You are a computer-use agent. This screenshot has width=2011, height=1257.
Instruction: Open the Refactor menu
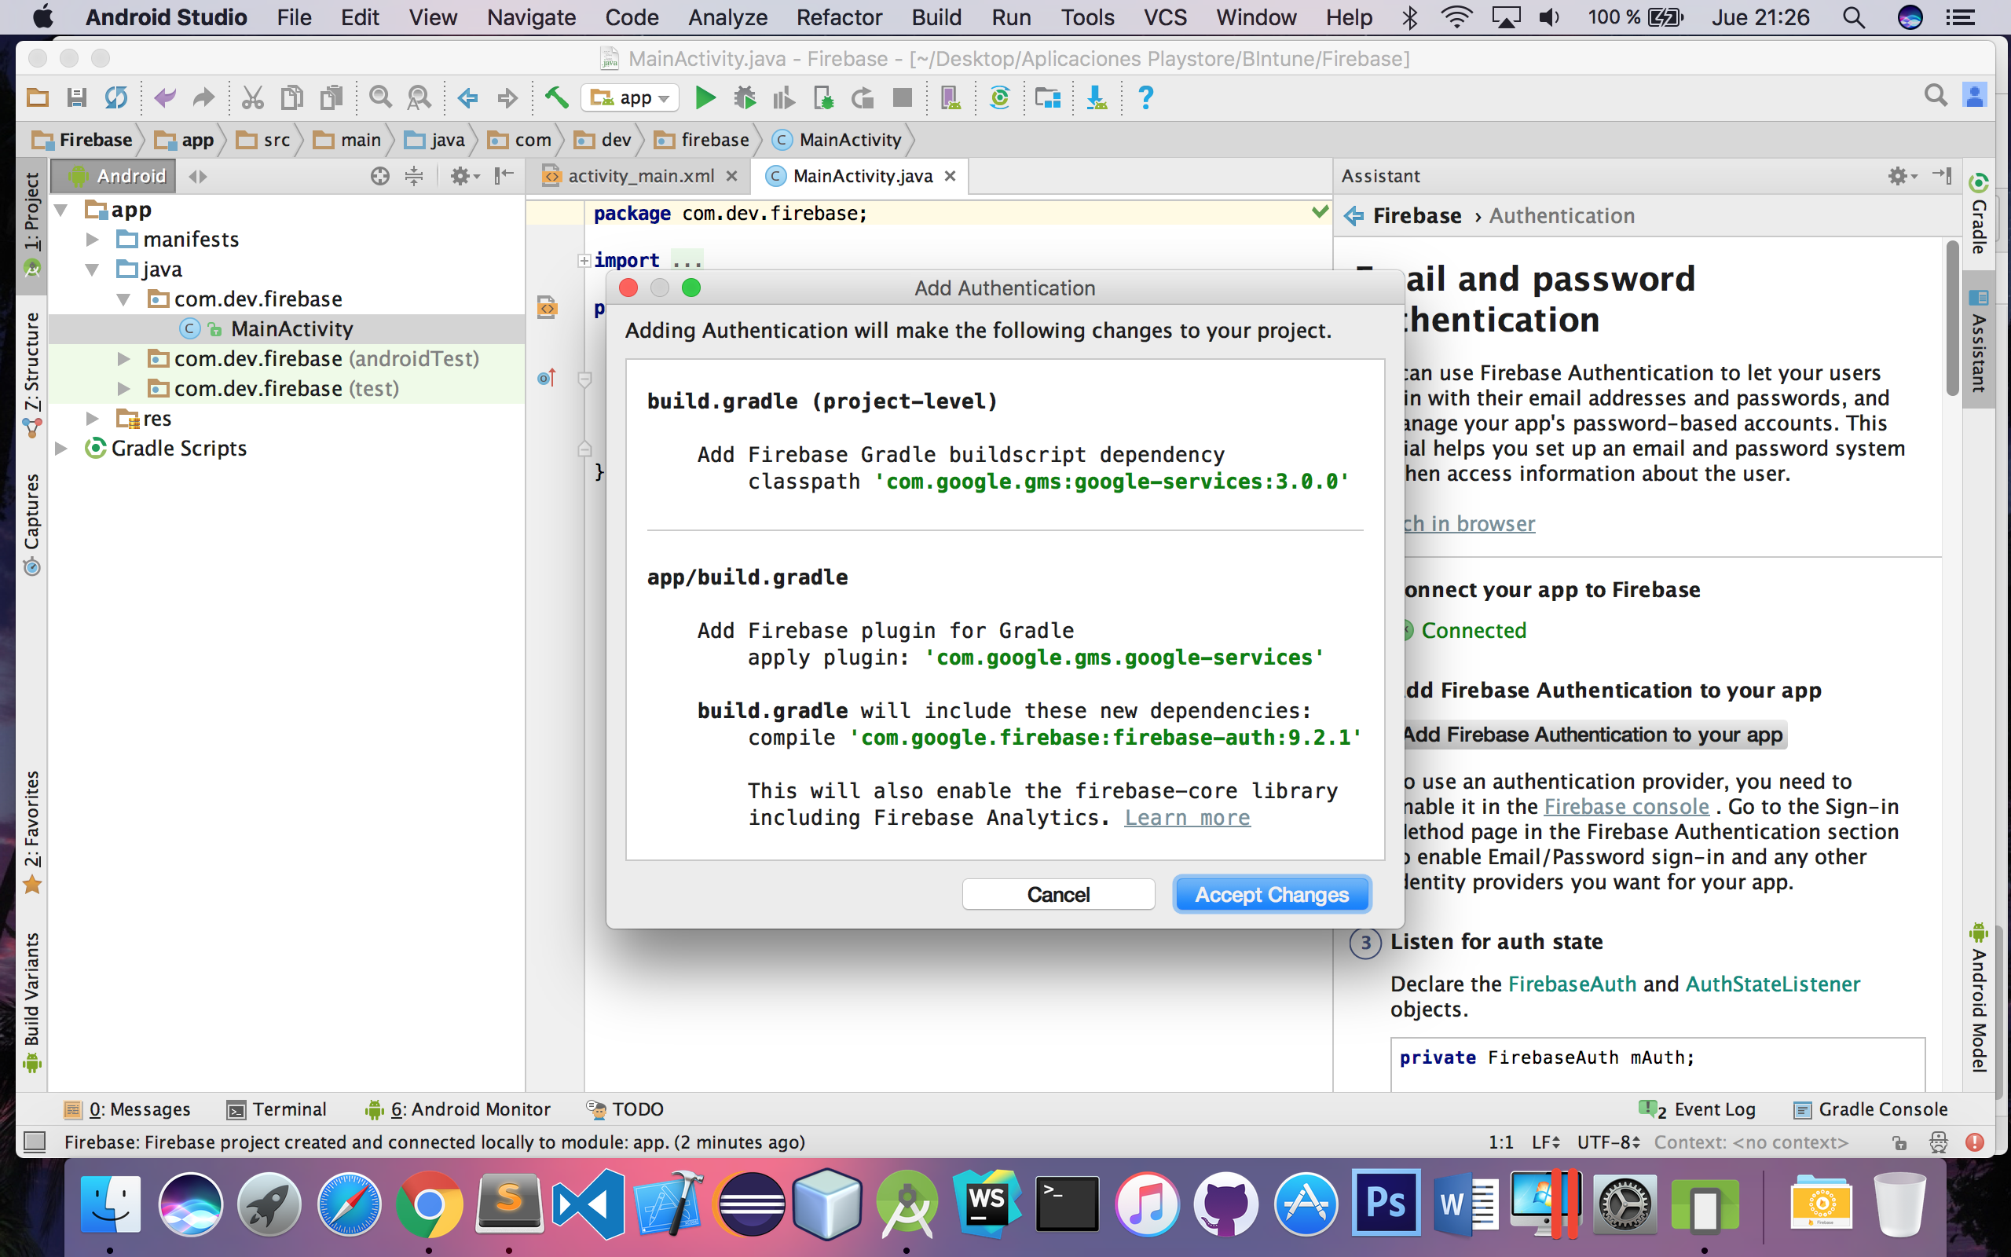[x=838, y=17]
